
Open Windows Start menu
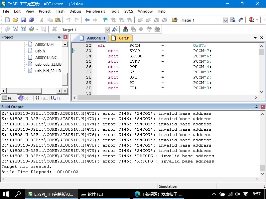(x=6, y=194)
